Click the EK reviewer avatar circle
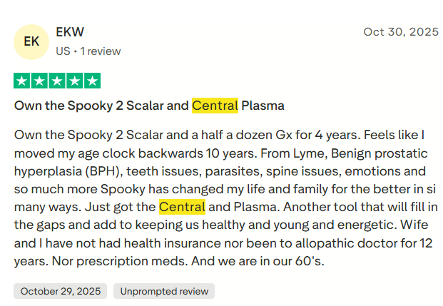 click(x=31, y=41)
